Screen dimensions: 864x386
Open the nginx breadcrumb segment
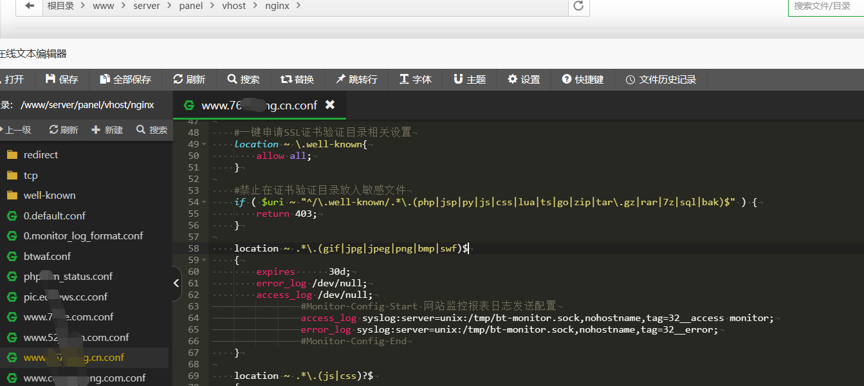277,6
